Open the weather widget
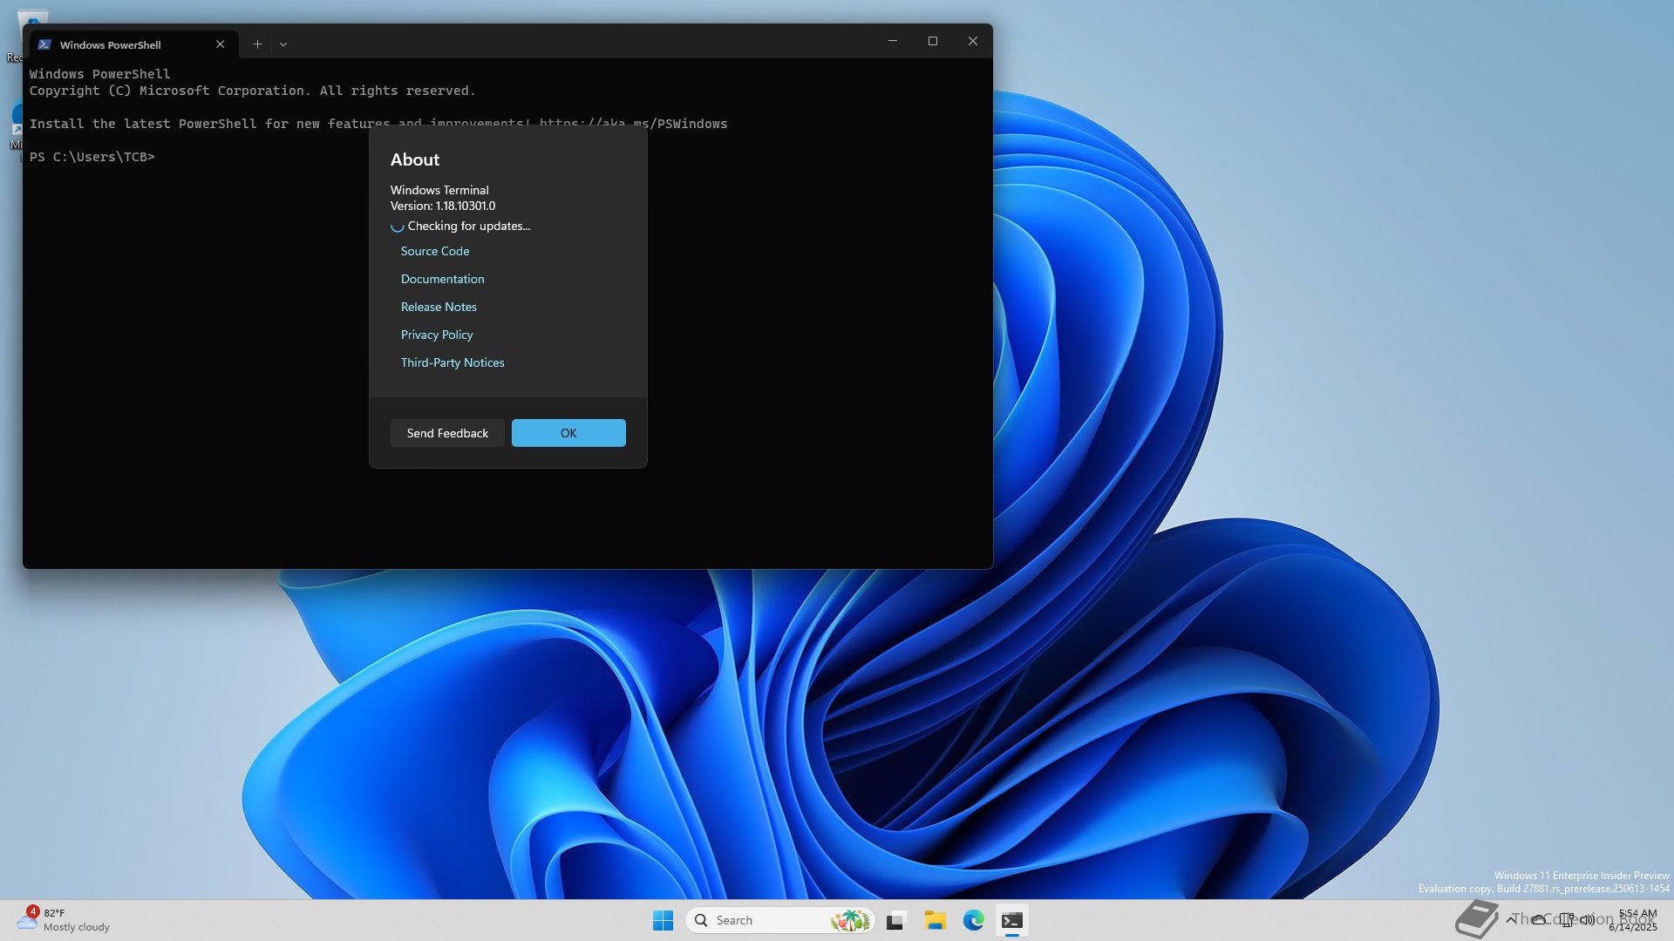The height and width of the screenshot is (941, 1674). 63,920
